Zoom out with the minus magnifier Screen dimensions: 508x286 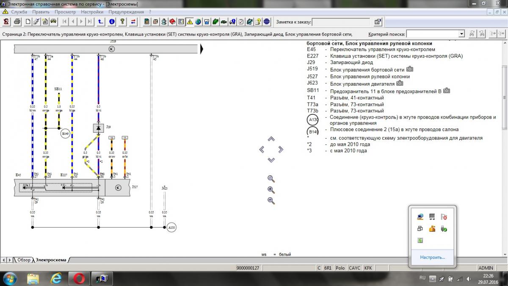pyautogui.click(x=271, y=201)
